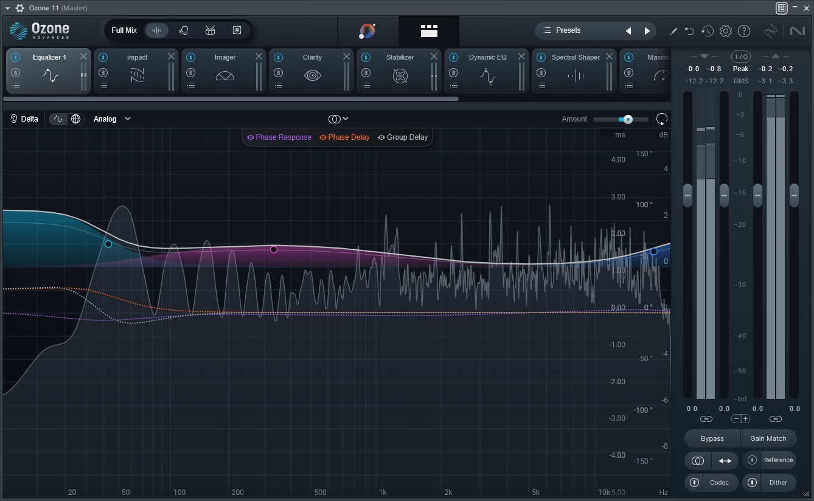
Task: Select the magenta EQ band node
Action: (274, 249)
